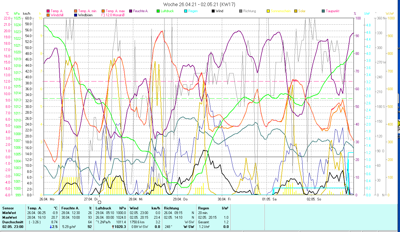Click the yellow Sonnenschein legend swatch
400x232 pixels.
[x=268, y=11]
